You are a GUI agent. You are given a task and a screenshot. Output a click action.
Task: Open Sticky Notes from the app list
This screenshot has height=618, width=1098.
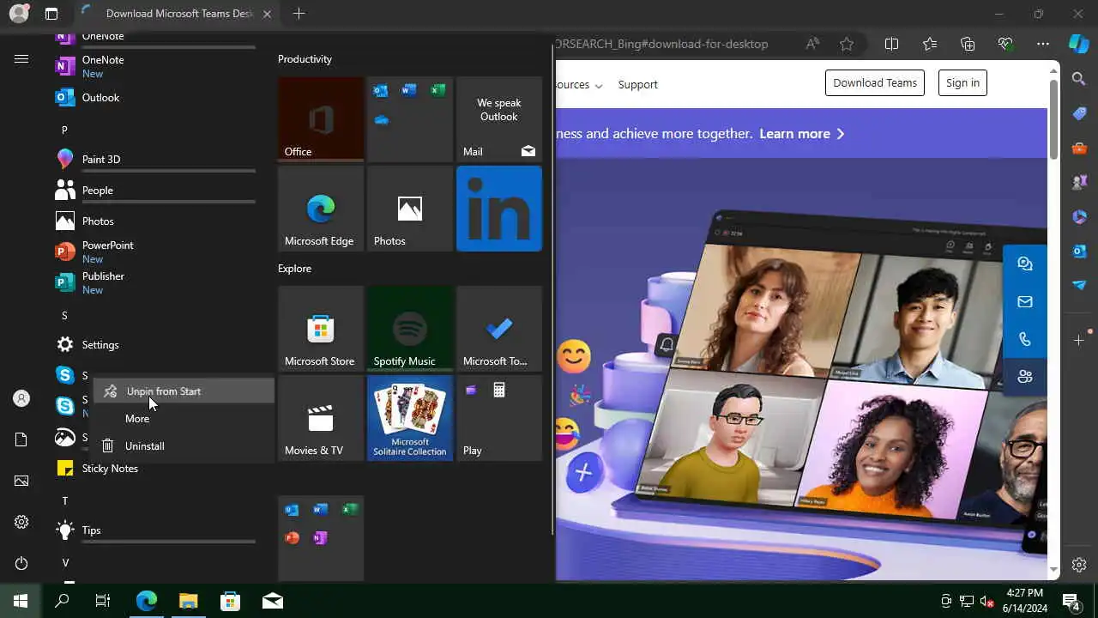click(154, 468)
